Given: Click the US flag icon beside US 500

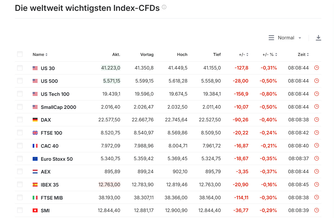Looking at the screenshot, I should [x=35, y=81].
